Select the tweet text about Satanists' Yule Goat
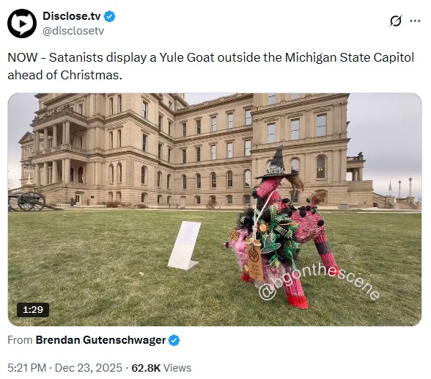The width and height of the screenshot is (431, 379). tap(211, 66)
